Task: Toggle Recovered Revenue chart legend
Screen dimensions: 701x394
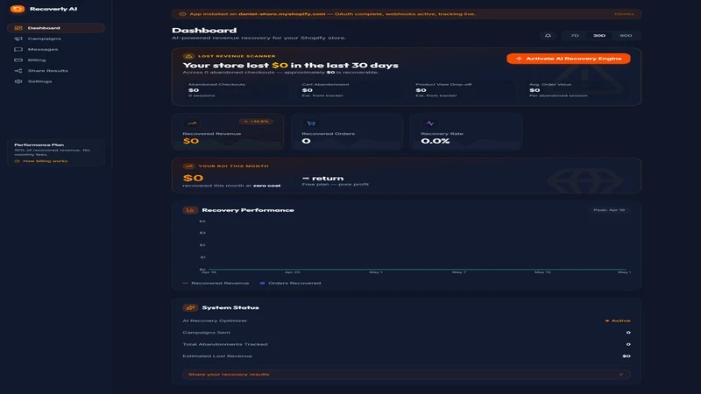Action: pos(216,283)
